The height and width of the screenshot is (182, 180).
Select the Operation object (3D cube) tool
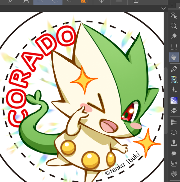[x=174, y=16]
